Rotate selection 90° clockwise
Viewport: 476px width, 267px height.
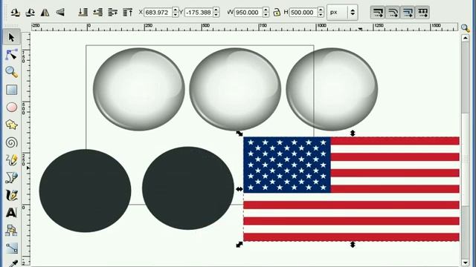tap(30, 13)
